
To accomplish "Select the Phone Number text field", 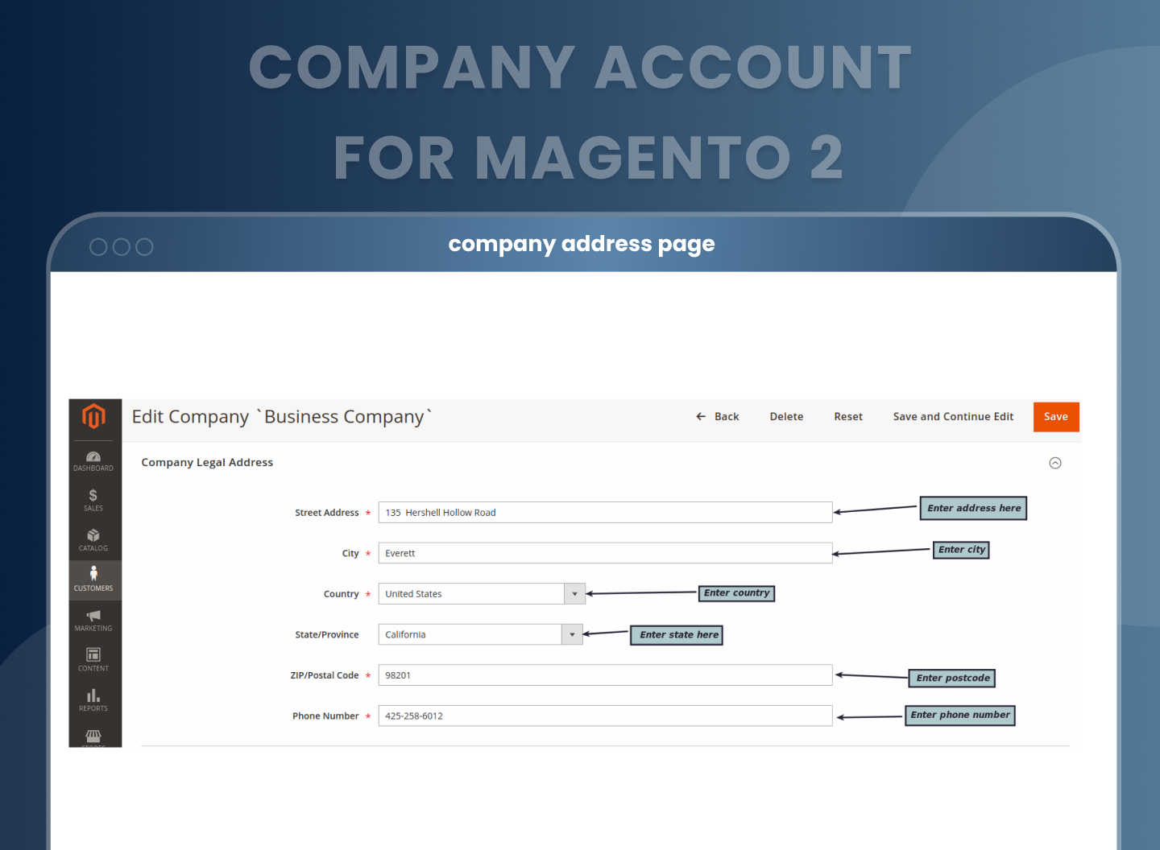I will pyautogui.click(x=605, y=716).
